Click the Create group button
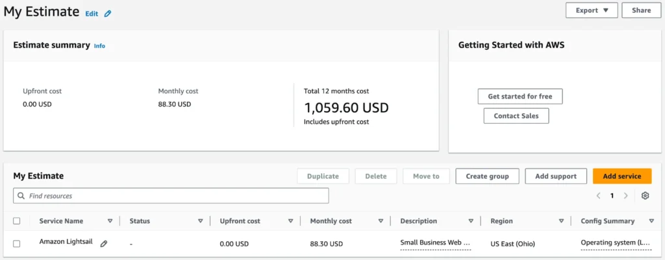The height and width of the screenshot is (260, 665). 486,176
